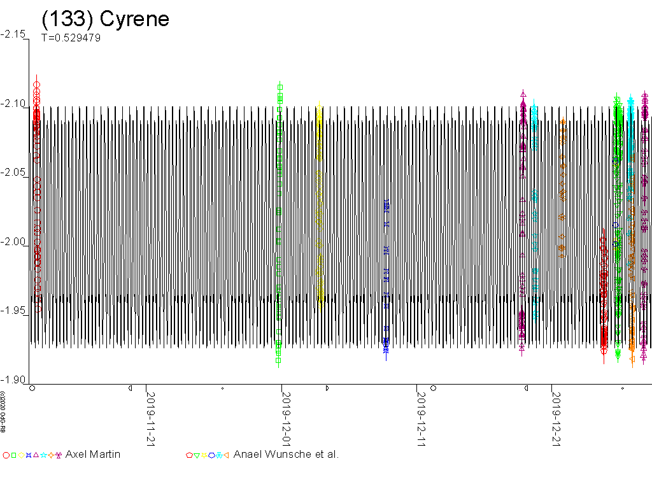Click the date label "2019-11-21"
The height and width of the screenshot is (489, 652).
tap(150, 419)
